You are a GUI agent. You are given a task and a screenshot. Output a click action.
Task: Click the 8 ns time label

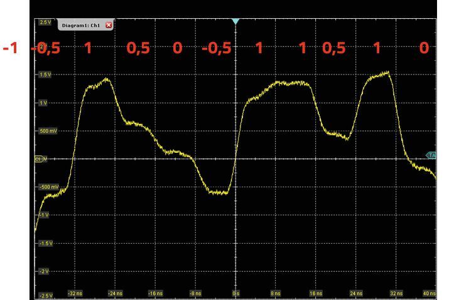[276, 293]
